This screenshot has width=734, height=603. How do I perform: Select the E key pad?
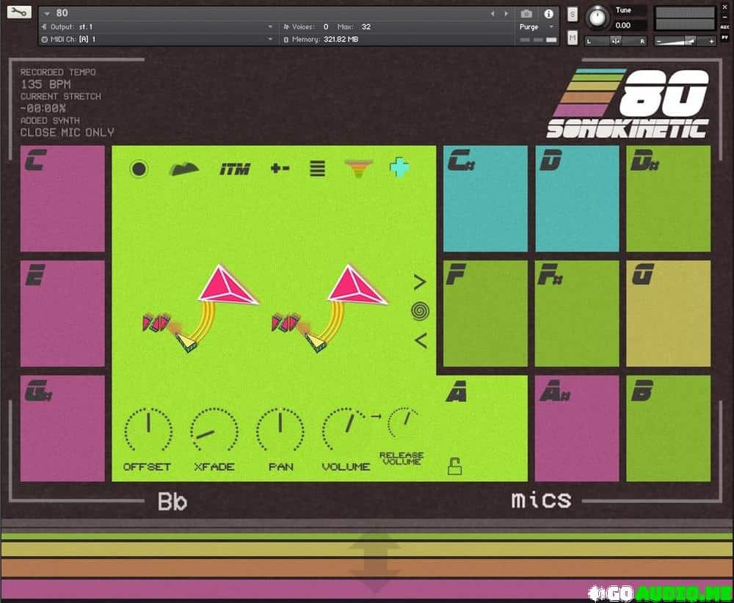pyautogui.click(x=62, y=313)
